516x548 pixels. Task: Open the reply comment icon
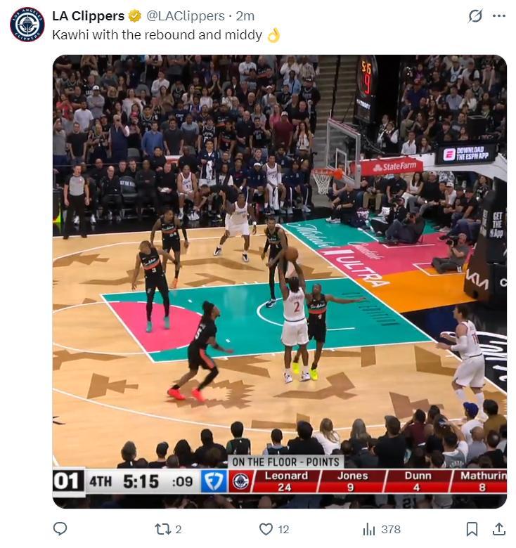[60, 529]
